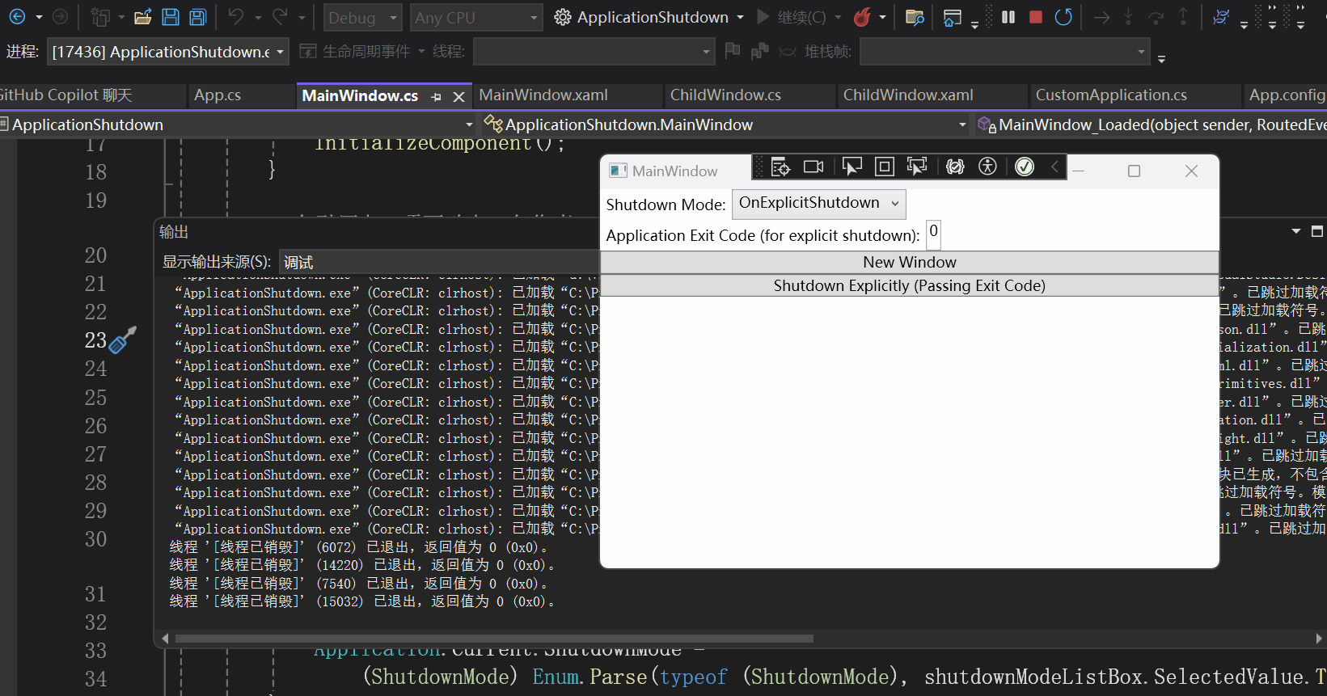The width and height of the screenshot is (1327, 696).
Task: Click the Step Into arrow icon
Action: coord(1128,17)
